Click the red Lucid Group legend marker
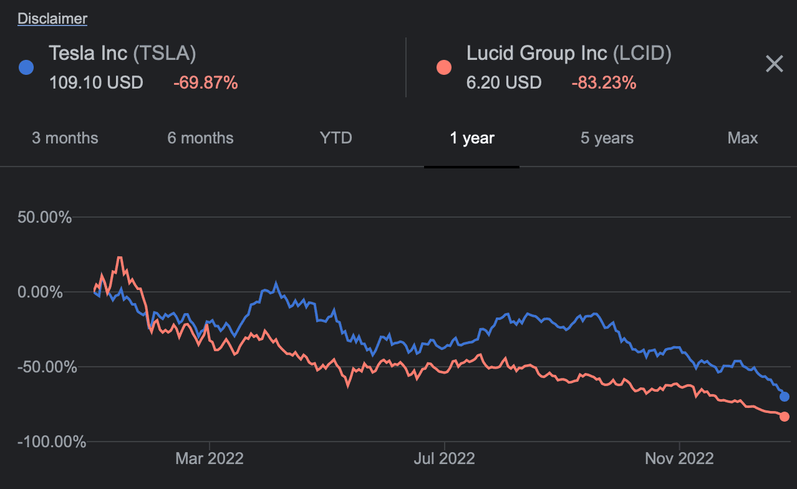Screen dimensions: 797x489 click(443, 67)
